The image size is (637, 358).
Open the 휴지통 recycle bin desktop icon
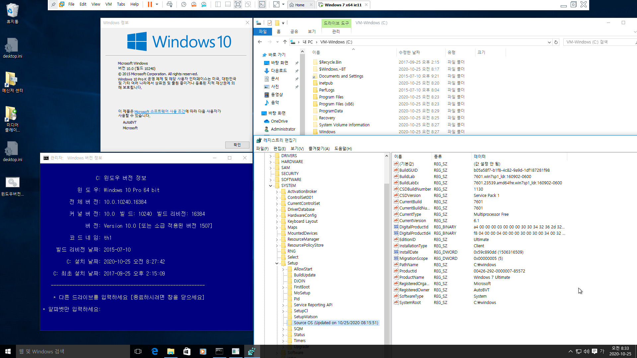[13, 13]
